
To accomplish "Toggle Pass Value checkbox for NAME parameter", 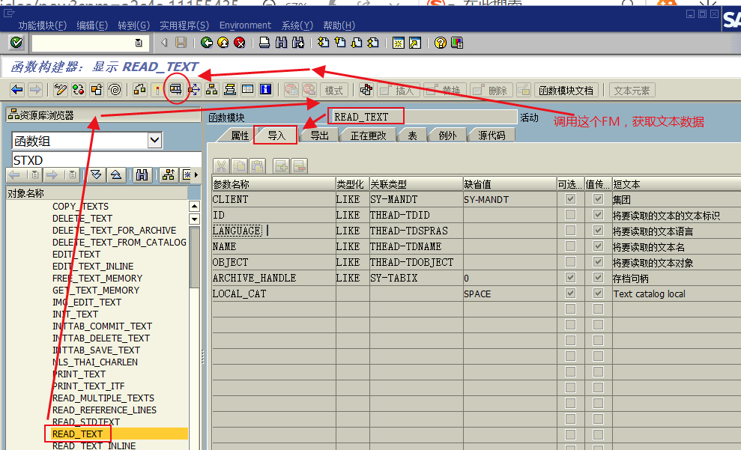I will click(x=599, y=246).
